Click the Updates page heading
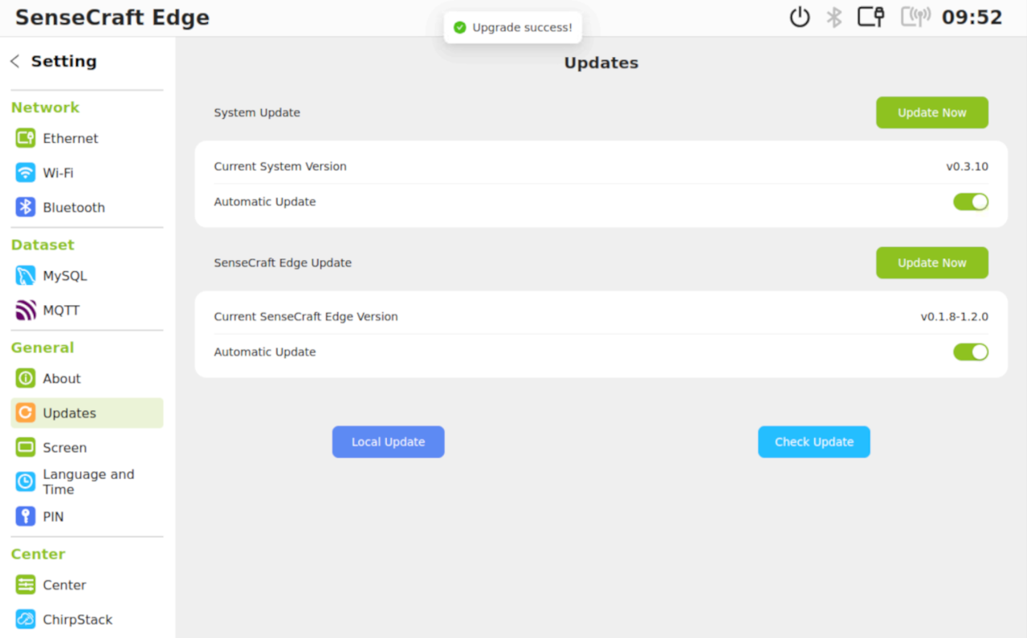The height and width of the screenshot is (638, 1027). pyautogui.click(x=601, y=63)
